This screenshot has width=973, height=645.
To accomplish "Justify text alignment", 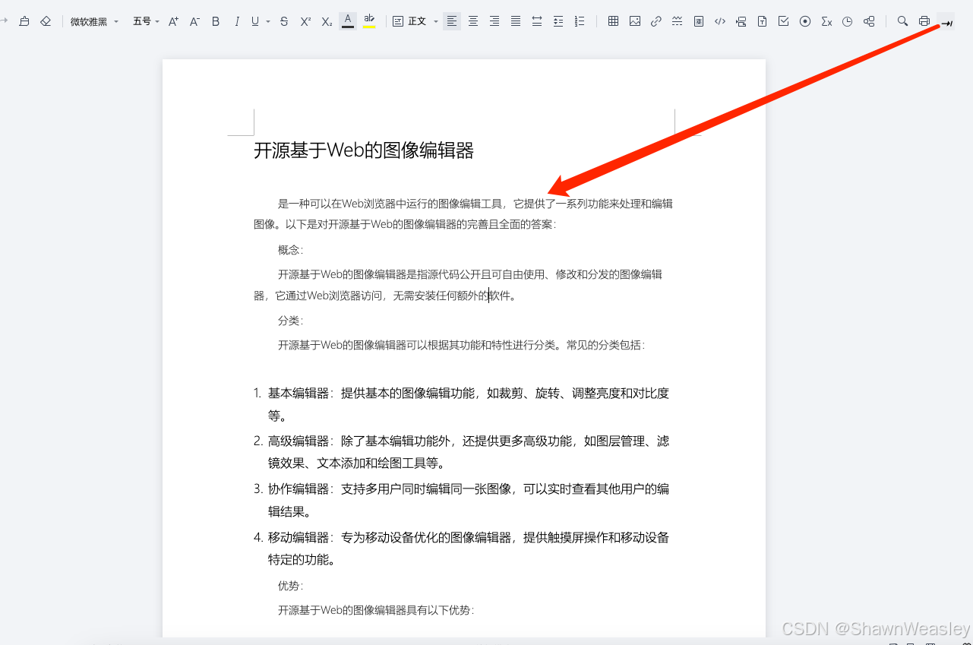I will [x=516, y=21].
